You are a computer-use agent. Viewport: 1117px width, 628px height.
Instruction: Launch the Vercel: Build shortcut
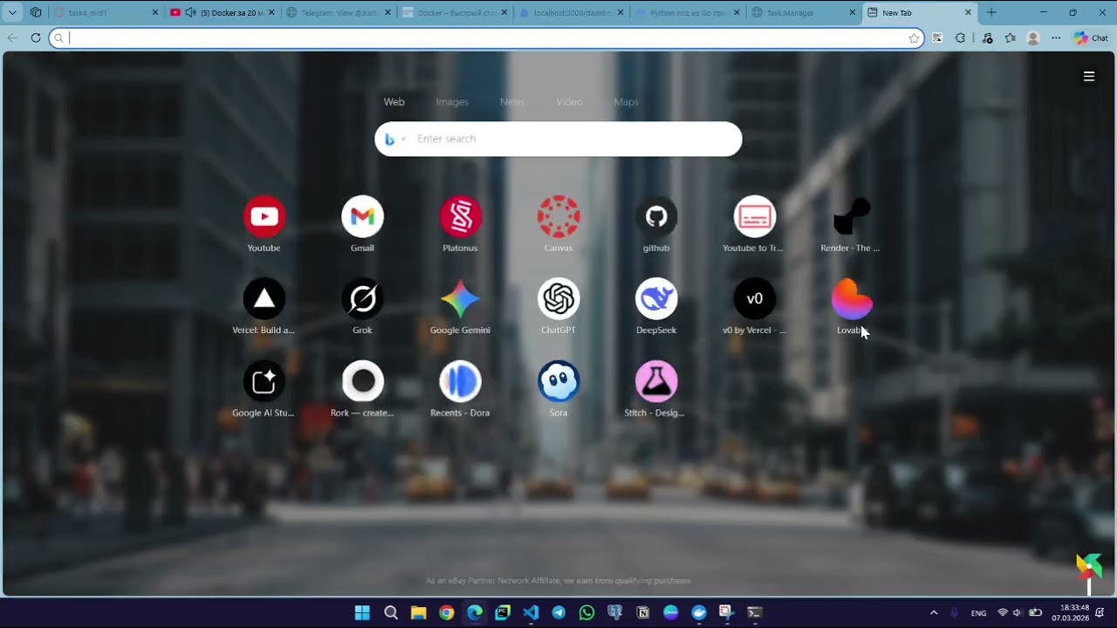264,299
